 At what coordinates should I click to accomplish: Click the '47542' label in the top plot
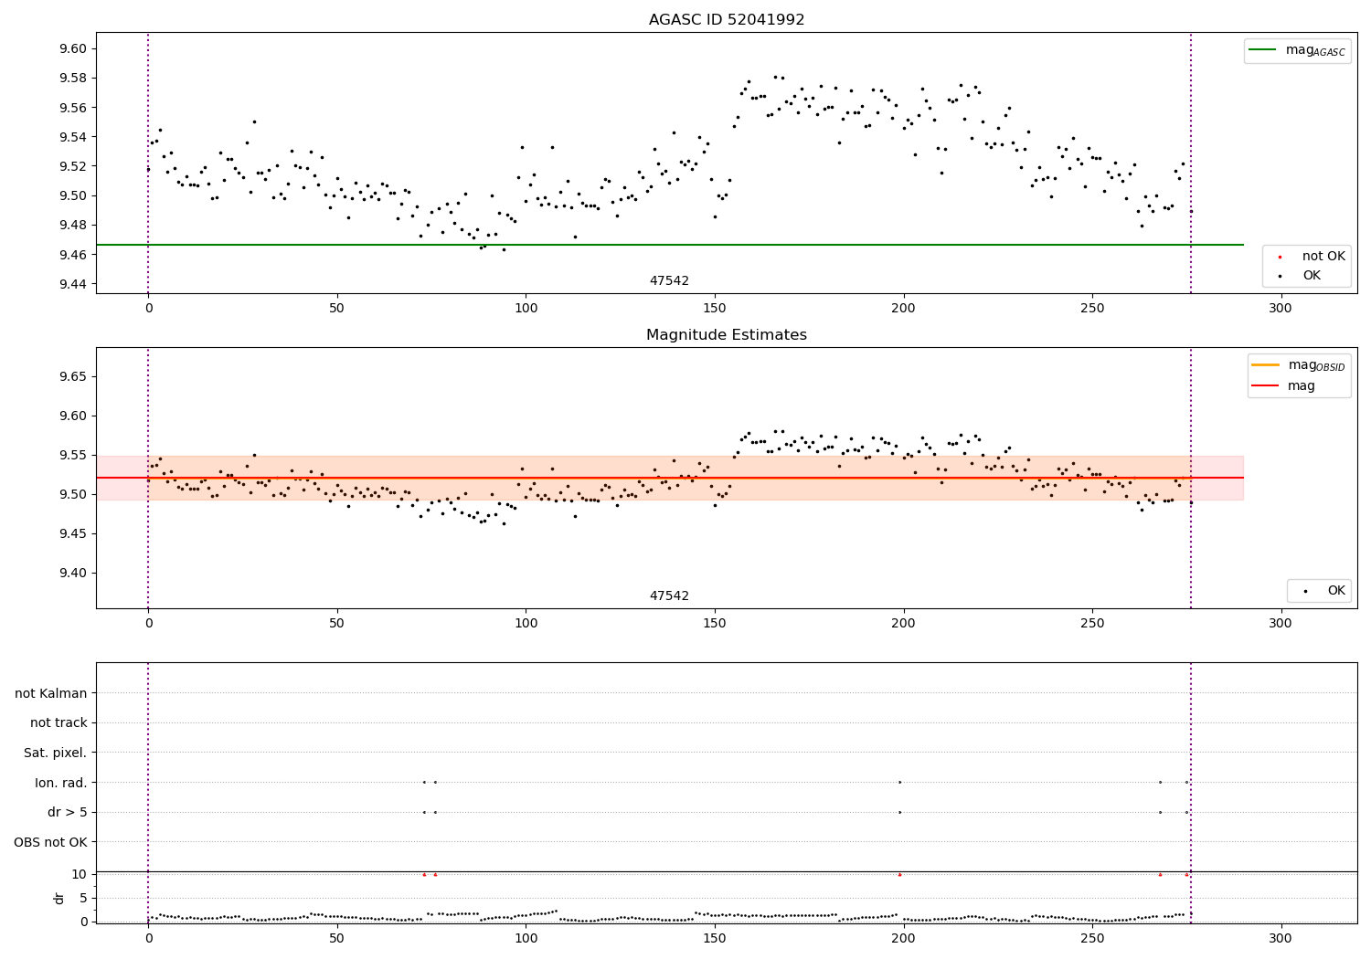[669, 281]
